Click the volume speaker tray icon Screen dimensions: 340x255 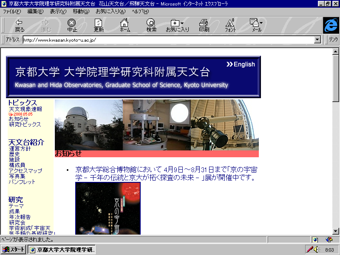[x=317, y=249]
